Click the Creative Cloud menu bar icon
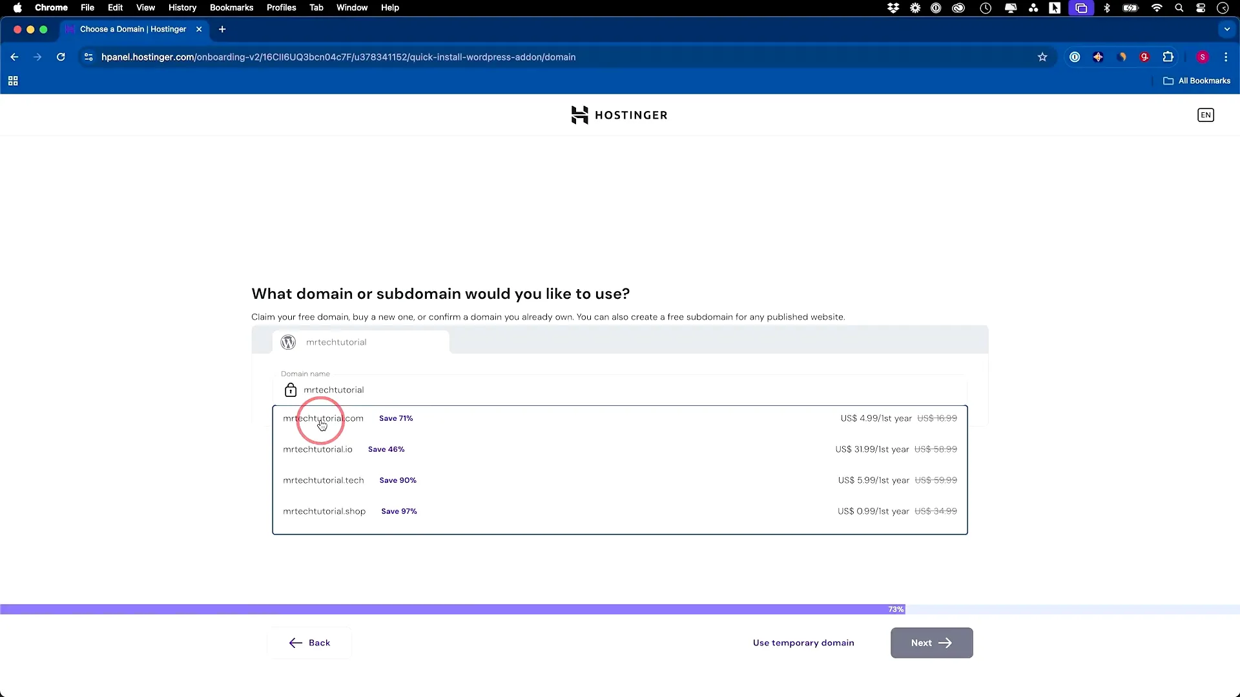1240x697 pixels. [958, 8]
